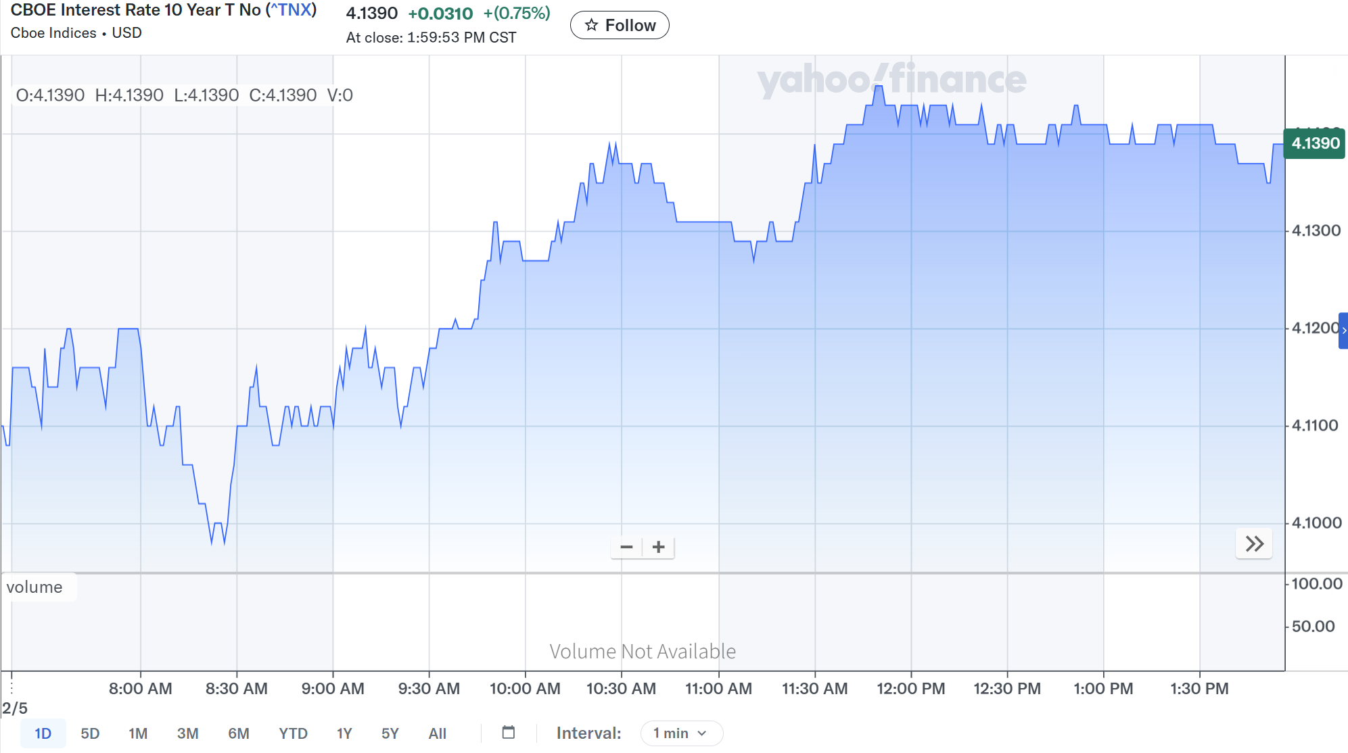Click the green 4.1390 current price tag
This screenshot has width=1348, height=753.
pyautogui.click(x=1314, y=143)
